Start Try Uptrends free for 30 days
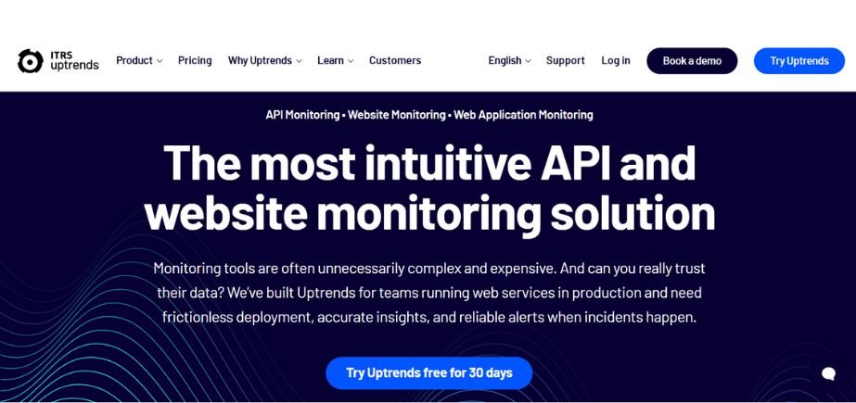 (429, 373)
